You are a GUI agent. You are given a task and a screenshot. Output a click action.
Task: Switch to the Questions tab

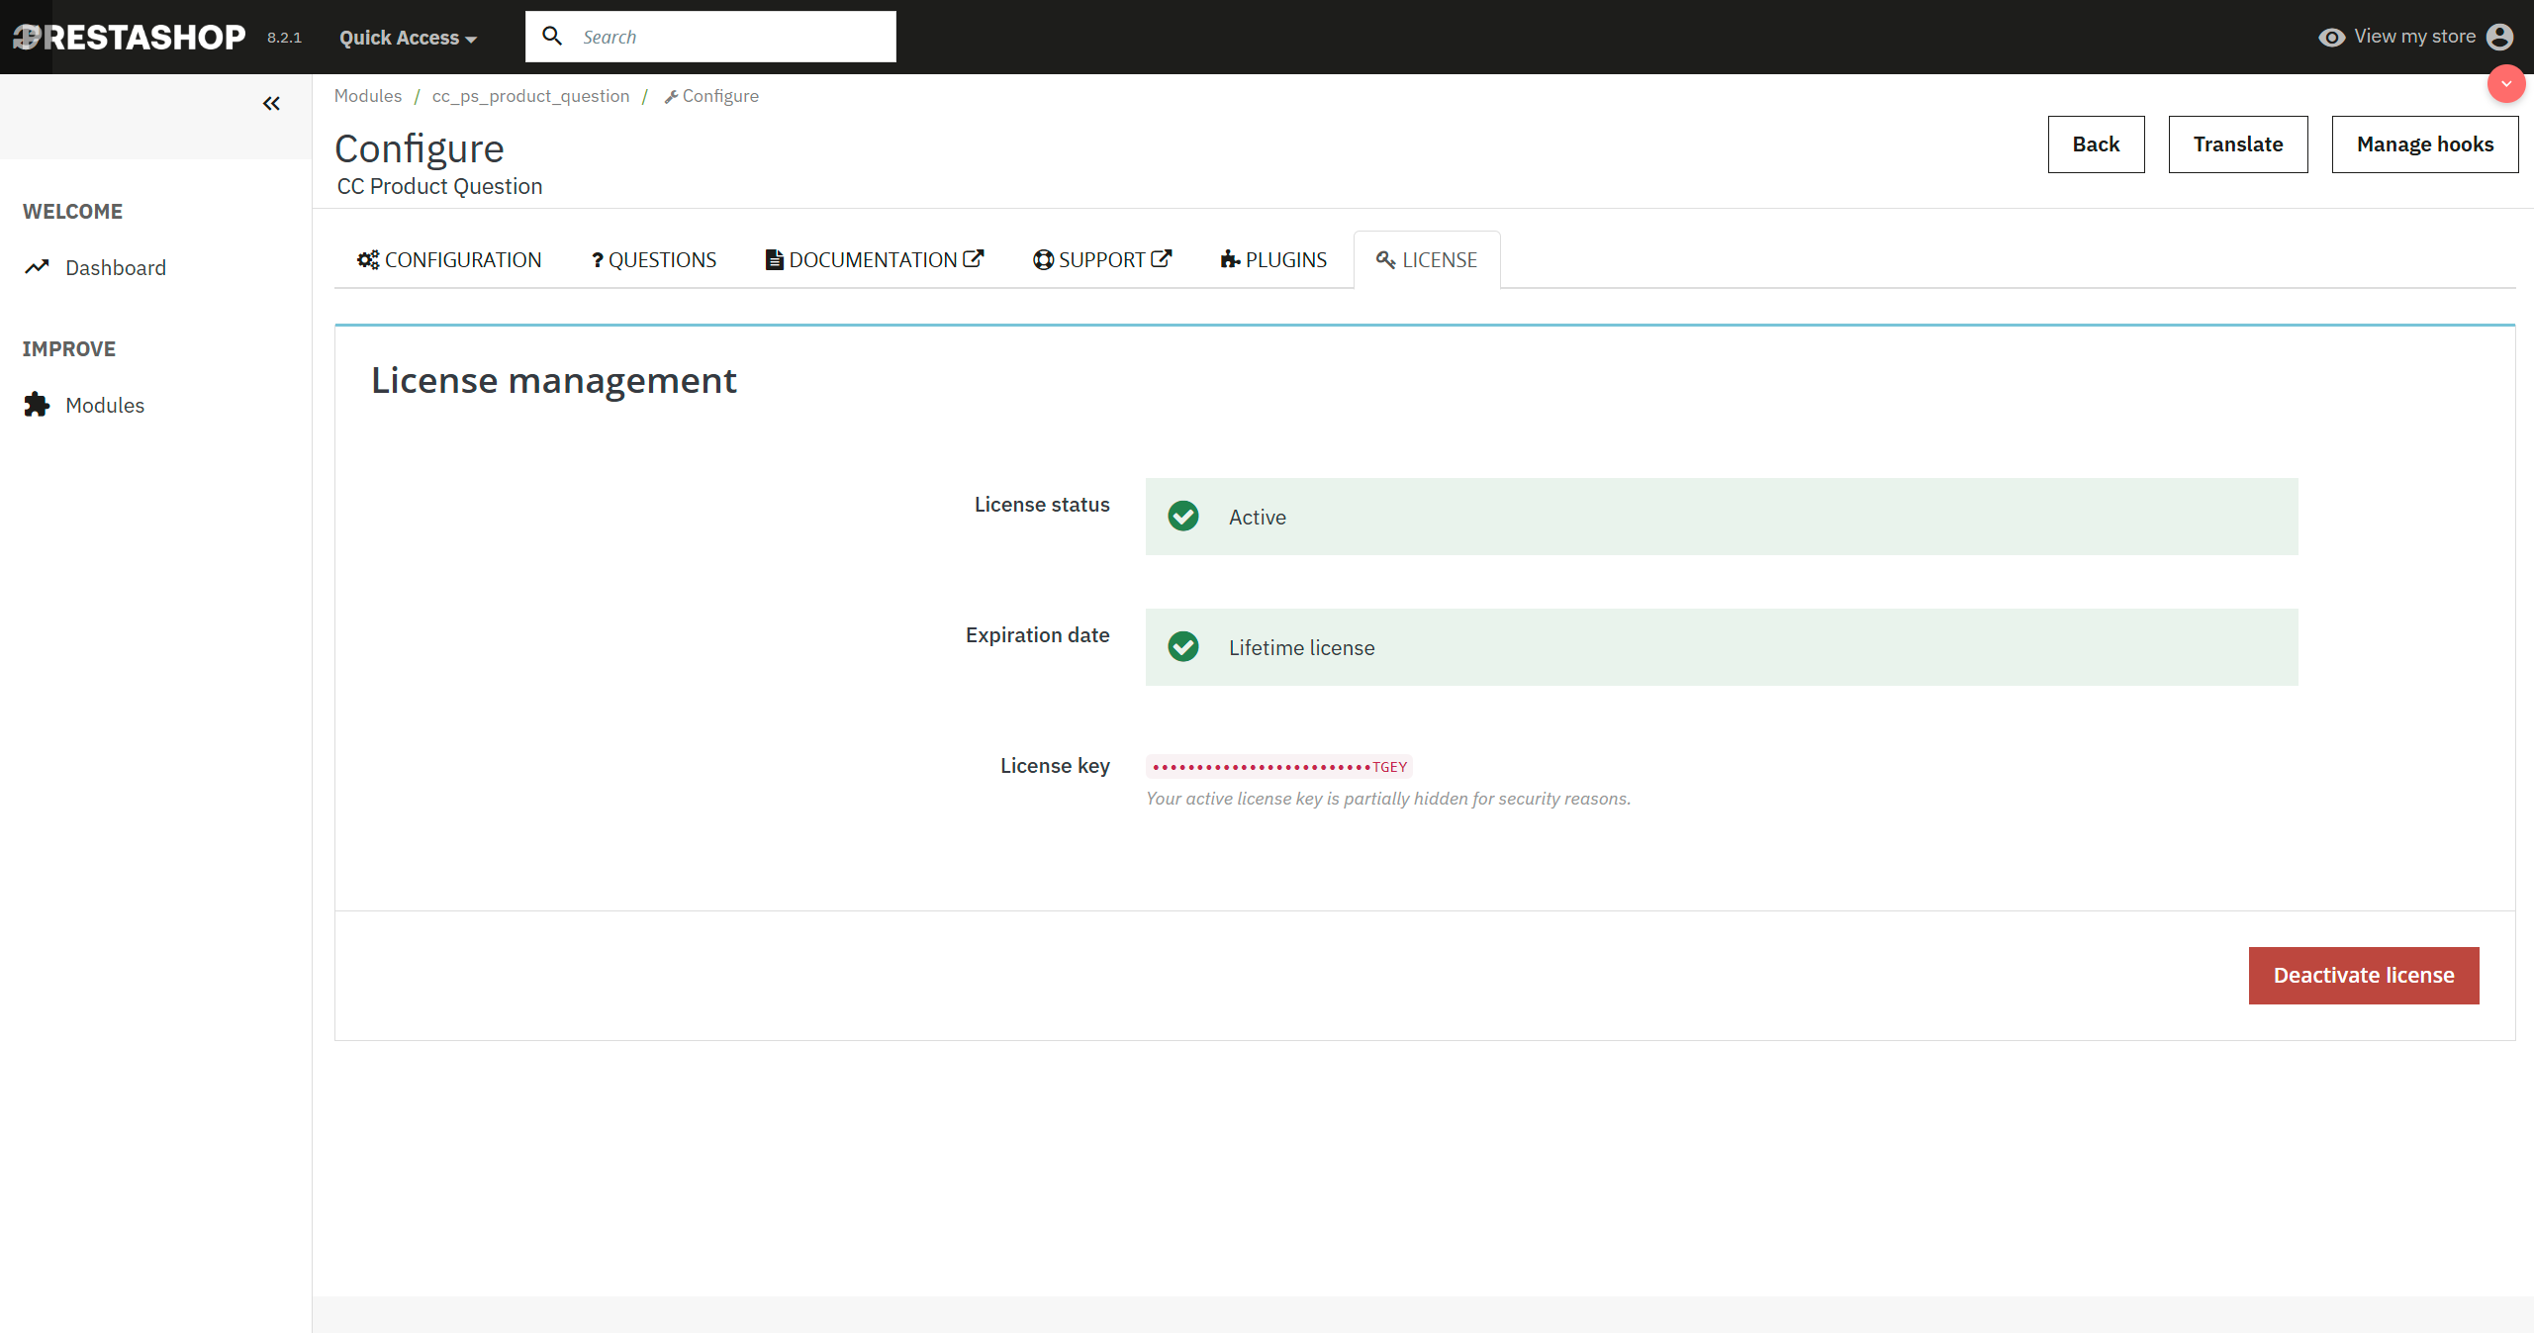point(653,258)
